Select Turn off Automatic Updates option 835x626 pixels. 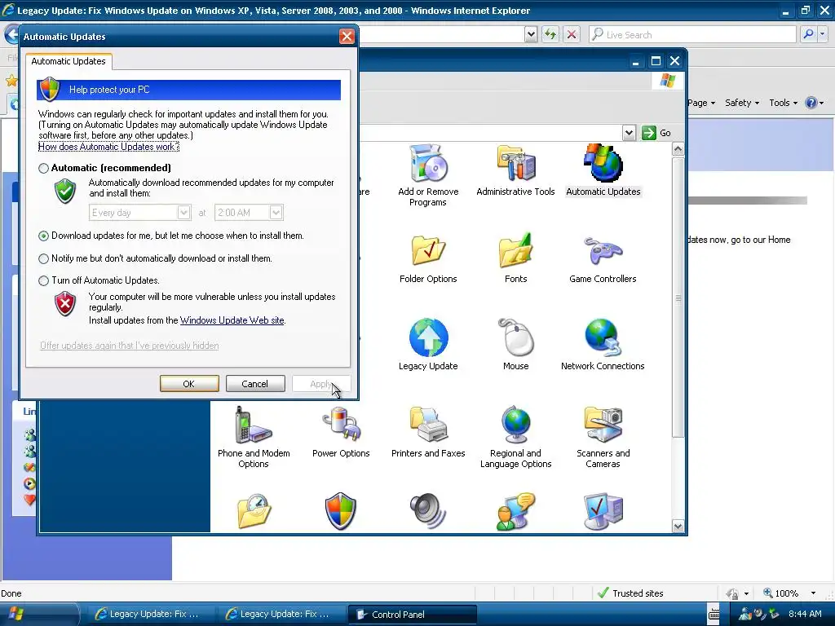tap(44, 280)
